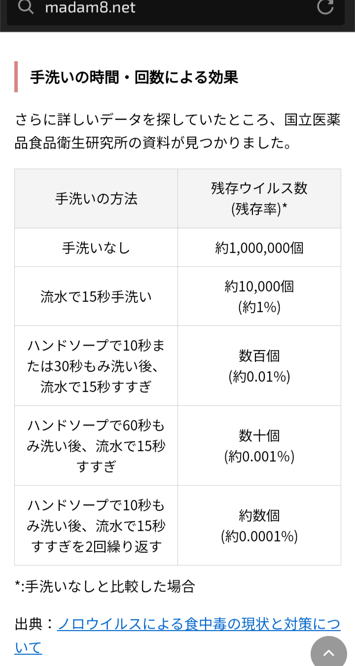This screenshot has height=666, width=355.
Task: Tap ハンドソープで10秒または30秒 cell
Action: click(96, 366)
